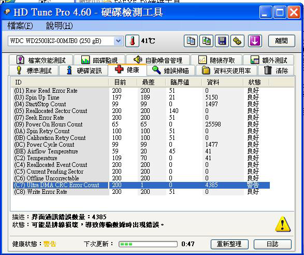Expand the WDC WD2500KS drive dropdown
This screenshot has width=304, height=255.
pos(118,41)
